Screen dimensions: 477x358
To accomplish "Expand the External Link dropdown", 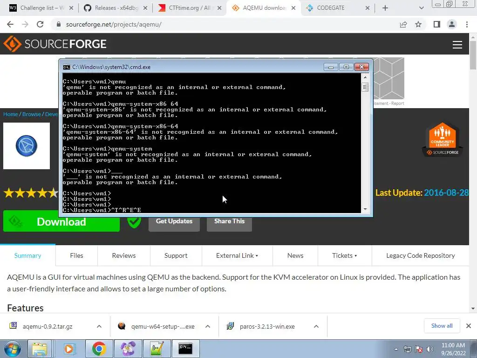I will coord(237,255).
